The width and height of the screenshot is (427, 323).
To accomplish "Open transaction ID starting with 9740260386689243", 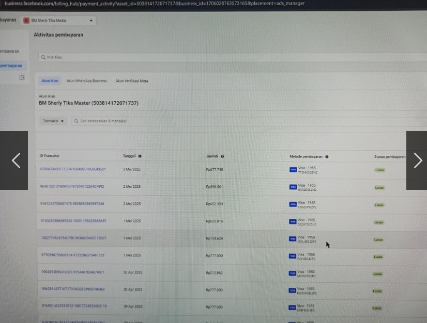I will click(x=73, y=221).
